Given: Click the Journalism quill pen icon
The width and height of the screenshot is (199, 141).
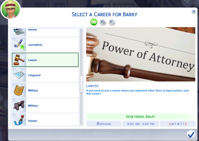Looking at the screenshot, I should point(19,45).
